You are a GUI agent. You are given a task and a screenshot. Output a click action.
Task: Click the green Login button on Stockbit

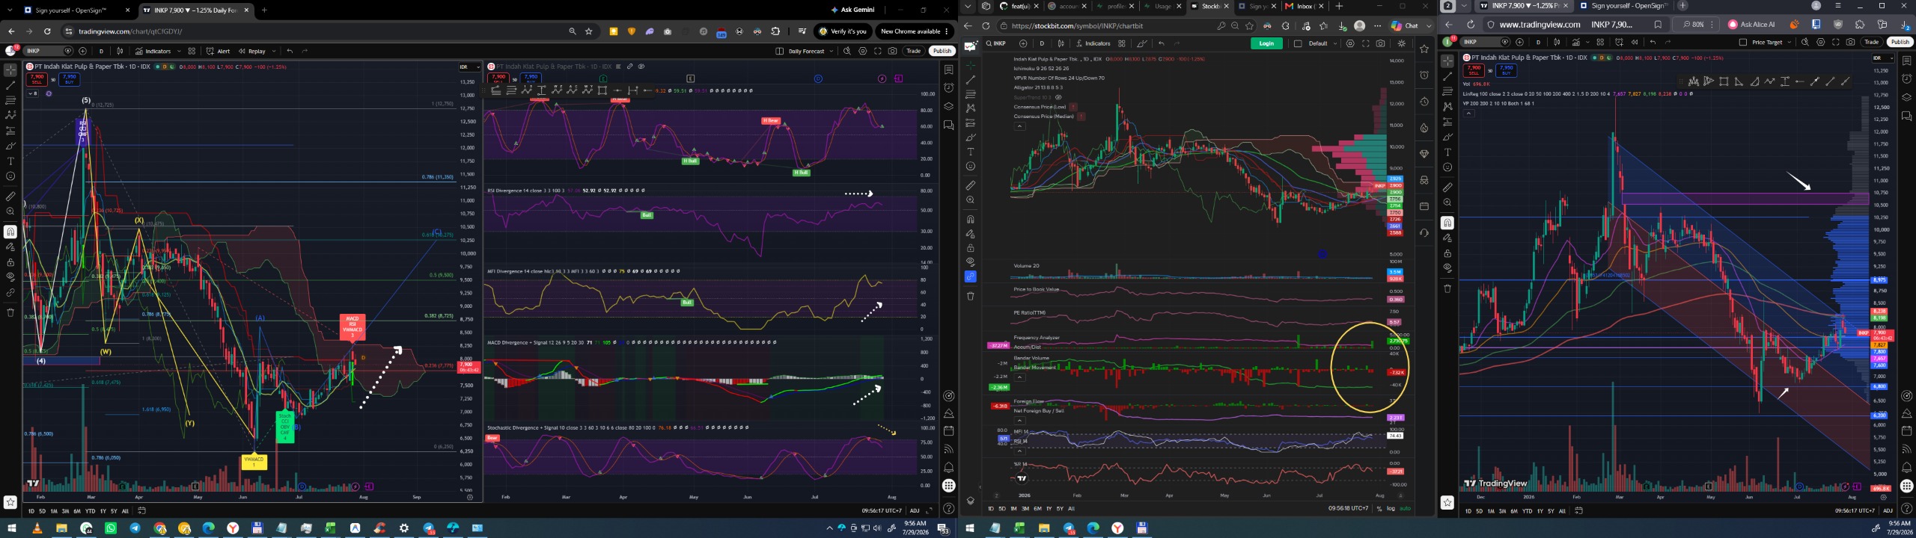1266,44
